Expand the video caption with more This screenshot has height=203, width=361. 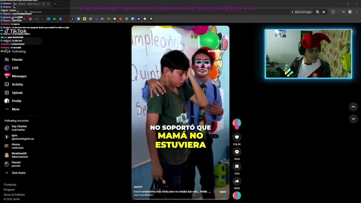point(223,192)
